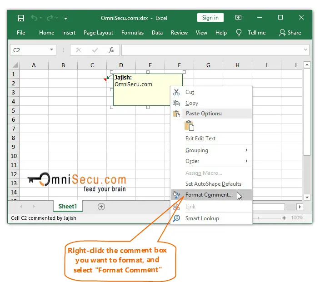Click the Share button
The width and height of the screenshot is (320, 282).
click(290, 33)
